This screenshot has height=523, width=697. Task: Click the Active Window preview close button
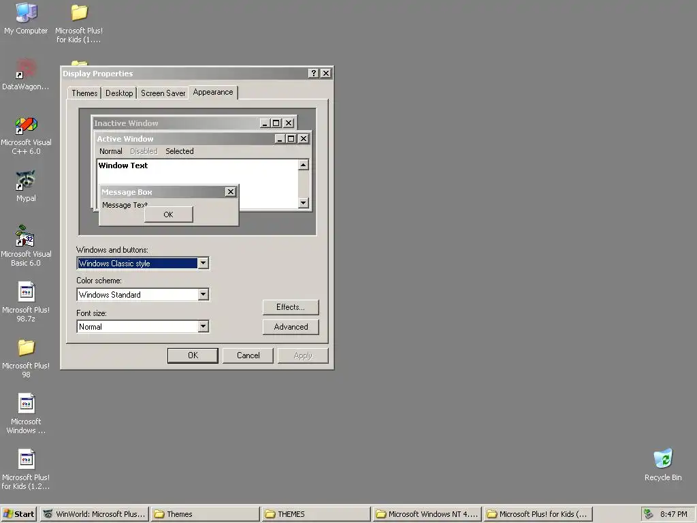tap(304, 139)
